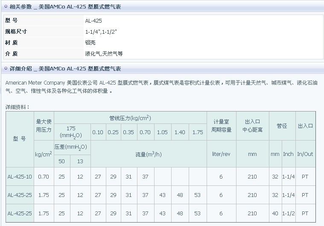Screen dimensions: 324x226
Task: Click the 压差(mmH₂O) header cell
Action: click(x=72, y=147)
